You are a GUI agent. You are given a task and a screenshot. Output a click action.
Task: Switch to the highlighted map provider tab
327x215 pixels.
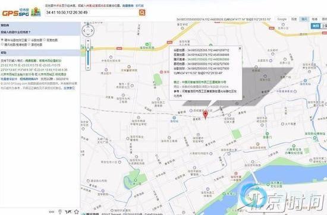pyautogui.click(x=304, y=19)
